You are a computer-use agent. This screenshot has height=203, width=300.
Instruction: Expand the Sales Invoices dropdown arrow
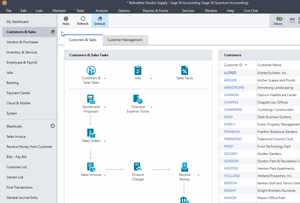coord(104,175)
